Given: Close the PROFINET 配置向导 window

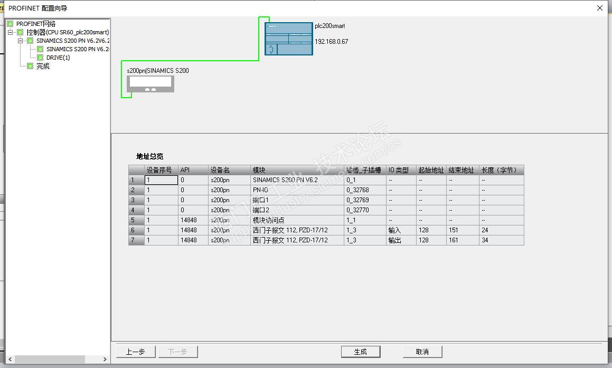Looking at the screenshot, I should [x=600, y=8].
